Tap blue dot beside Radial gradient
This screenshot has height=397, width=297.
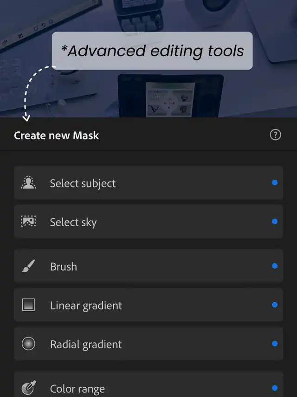(x=275, y=344)
